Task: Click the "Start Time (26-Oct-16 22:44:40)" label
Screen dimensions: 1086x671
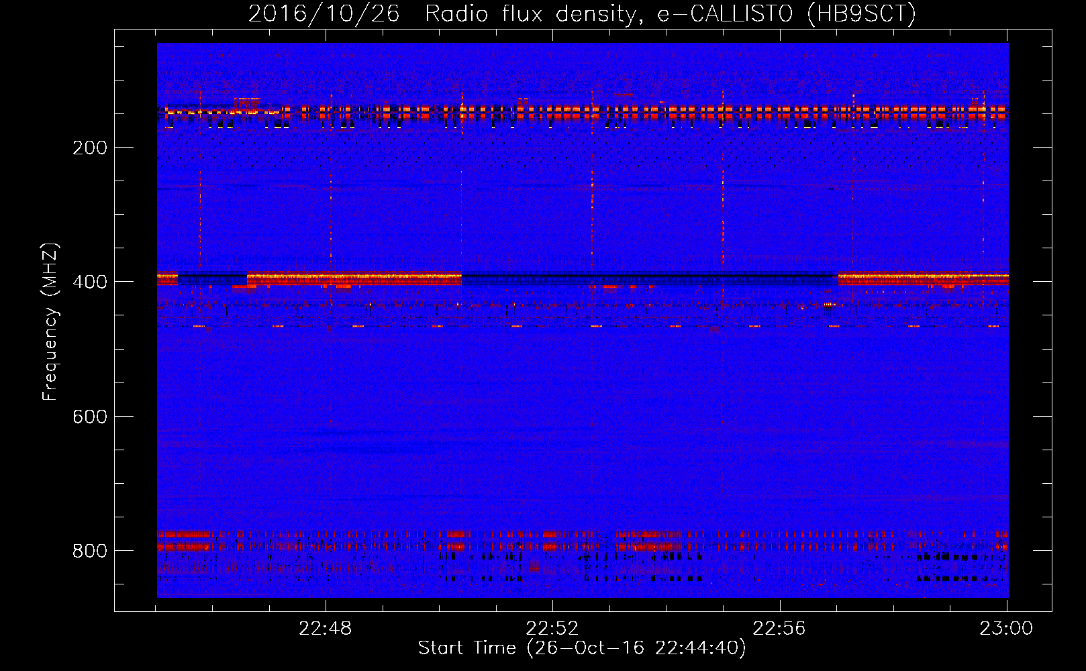Action: (x=582, y=648)
